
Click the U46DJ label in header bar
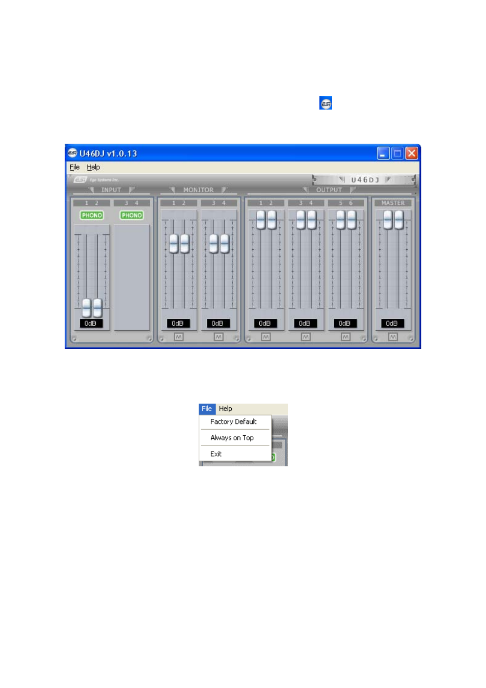click(x=365, y=179)
